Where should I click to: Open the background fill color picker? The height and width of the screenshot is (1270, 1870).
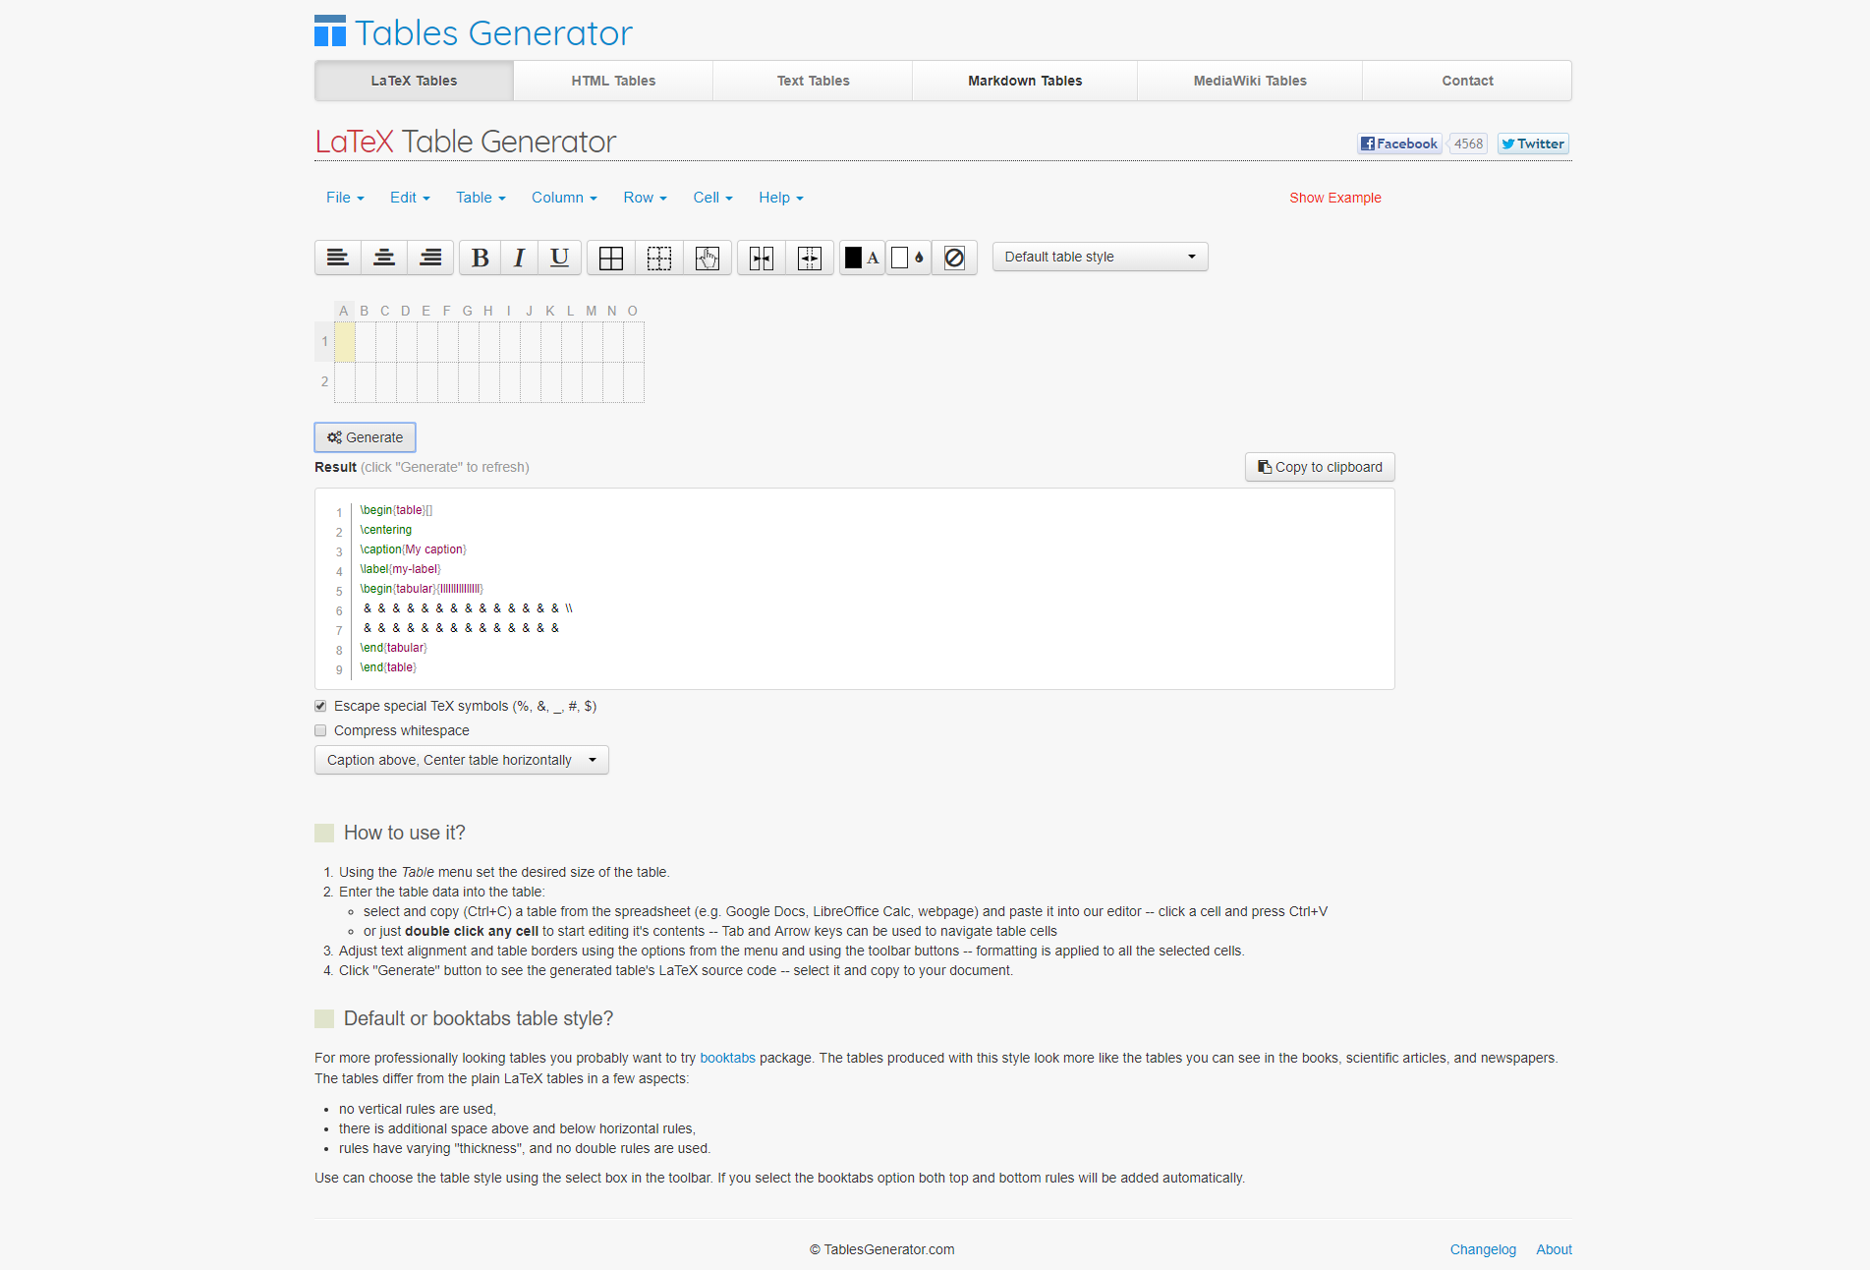(x=908, y=258)
